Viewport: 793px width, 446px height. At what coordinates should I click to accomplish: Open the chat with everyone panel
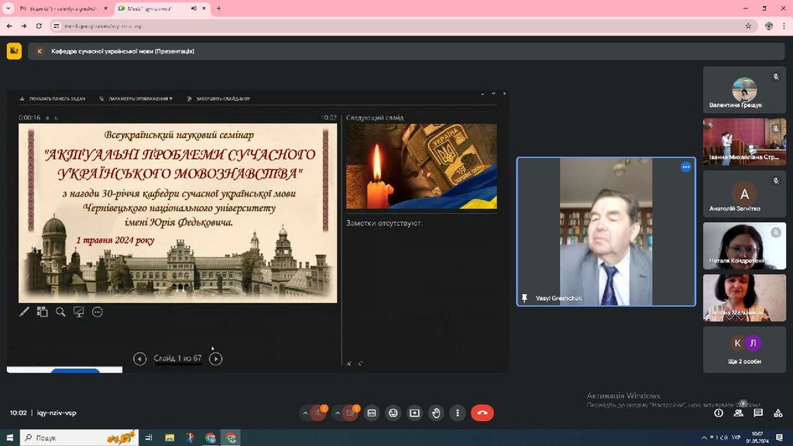tap(758, 413)
